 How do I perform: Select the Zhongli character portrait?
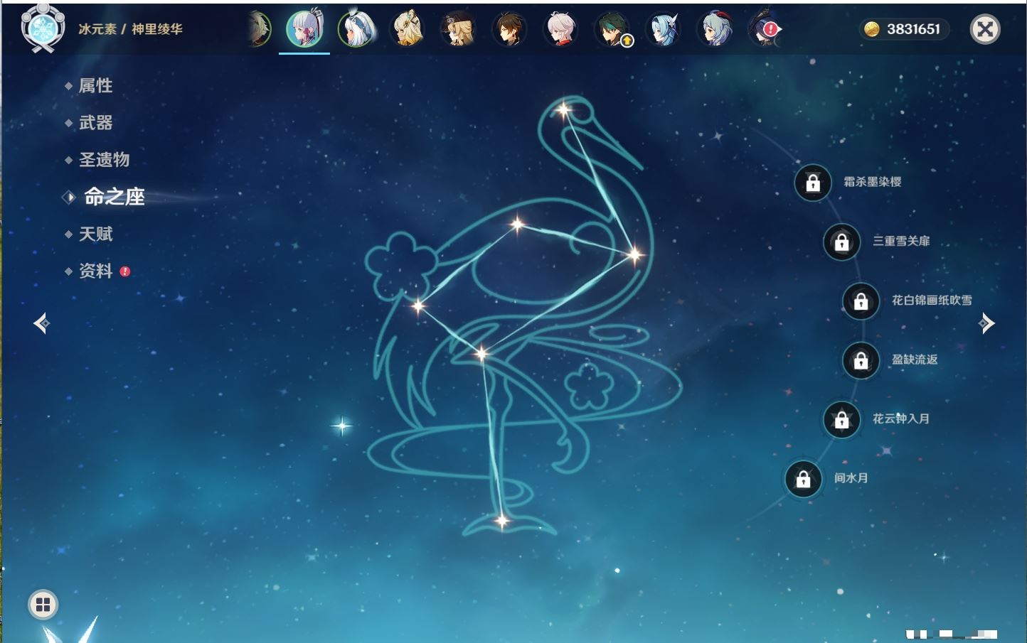(x=509, y=29)
